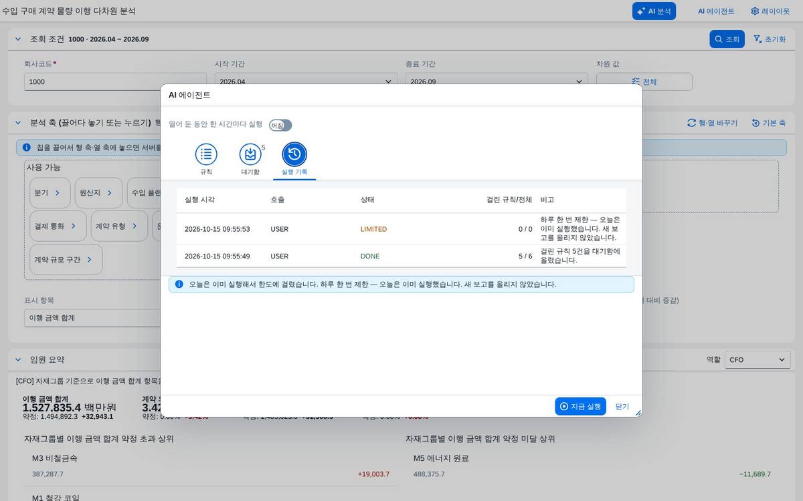Open the 레이아웃 settings
Image resolution: width=803 pixels, height=501 pixels.
(770, 11)
